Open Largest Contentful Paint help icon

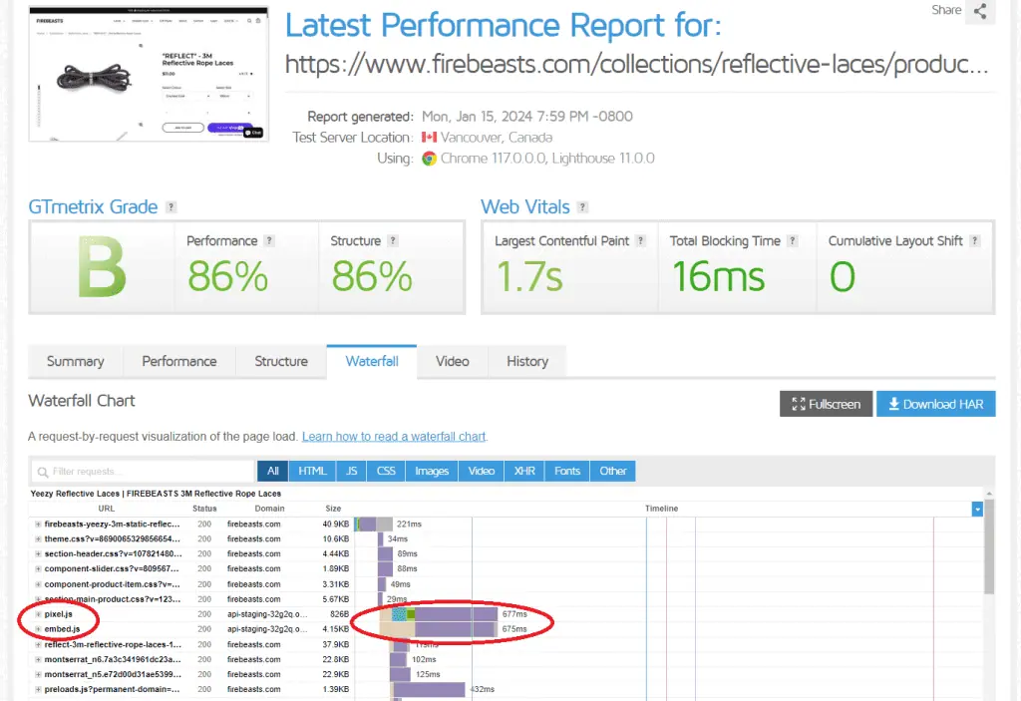click(641, 241)
